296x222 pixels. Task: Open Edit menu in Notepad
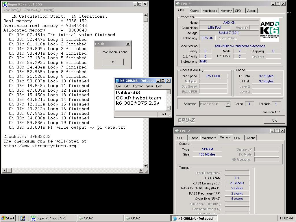click(127, 86)
